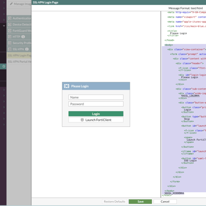Expand the Device Detection group
Screen dimensions: 206x206
click(x=10, y=25)
